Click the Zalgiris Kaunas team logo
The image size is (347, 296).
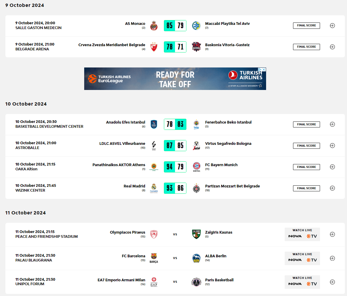pyautogui.click(x=196, y=234)
